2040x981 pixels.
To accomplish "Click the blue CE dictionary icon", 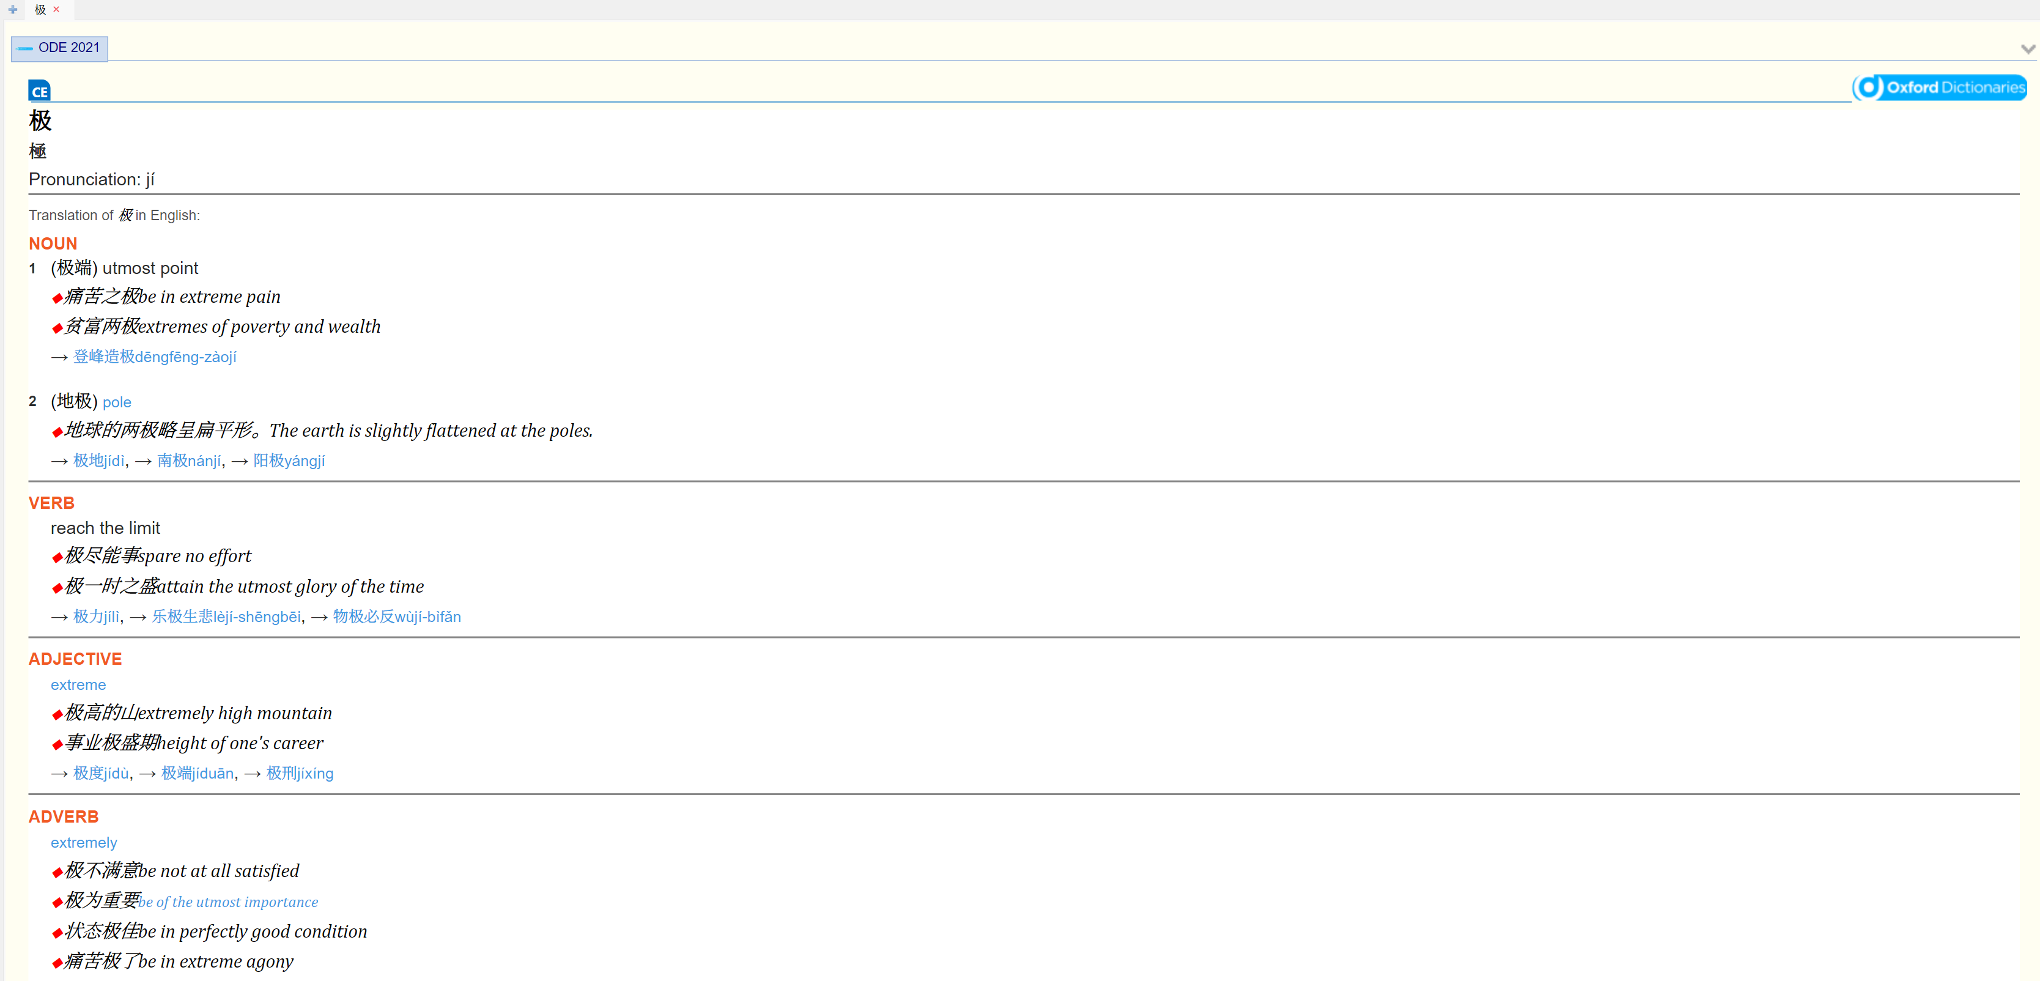I will click(39, 91).
